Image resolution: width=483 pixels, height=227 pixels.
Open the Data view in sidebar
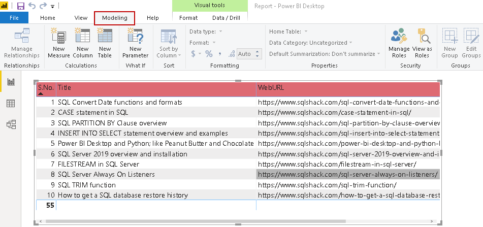(x=11, y=103)
